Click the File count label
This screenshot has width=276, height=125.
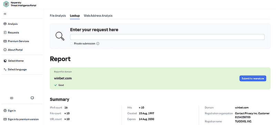[x=56, y=113]
